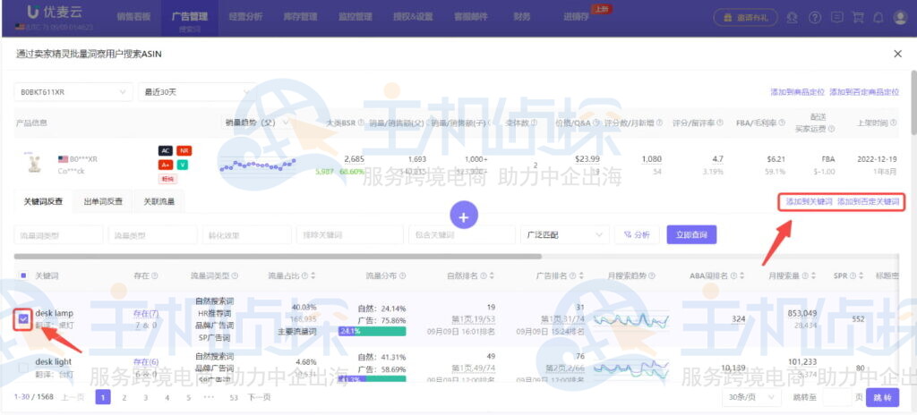
Task: Click the round purple plus button
Action: pyautogui.click(x=464, y=216)
